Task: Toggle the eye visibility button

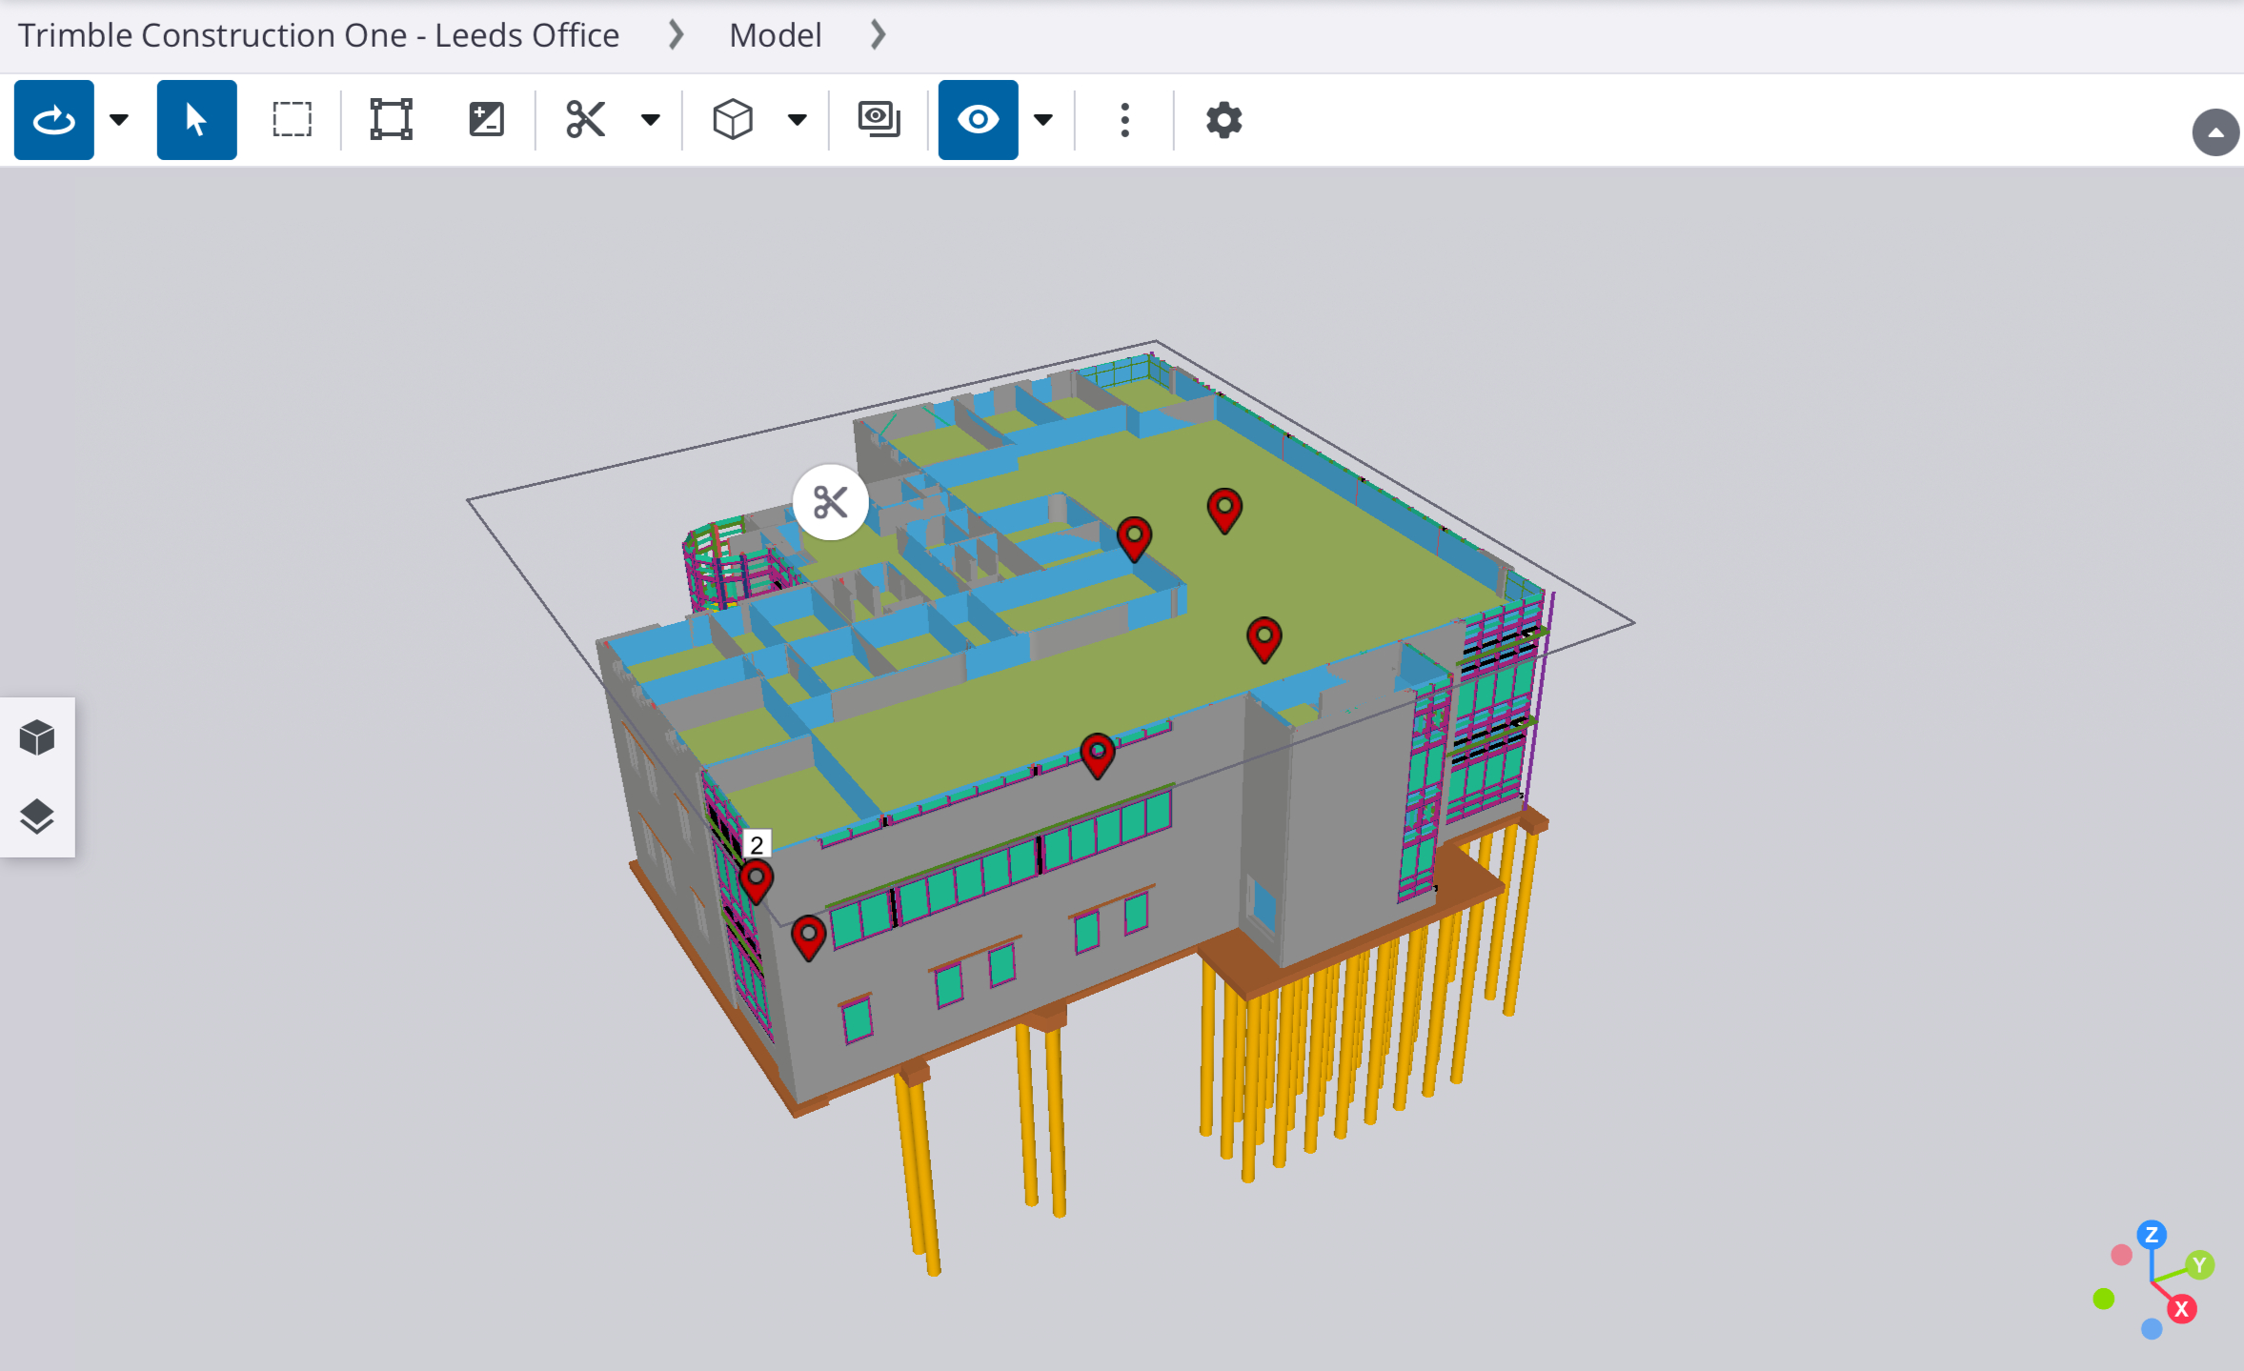Action: point(978,120)
